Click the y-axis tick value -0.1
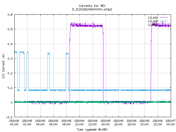 (9, 117)
